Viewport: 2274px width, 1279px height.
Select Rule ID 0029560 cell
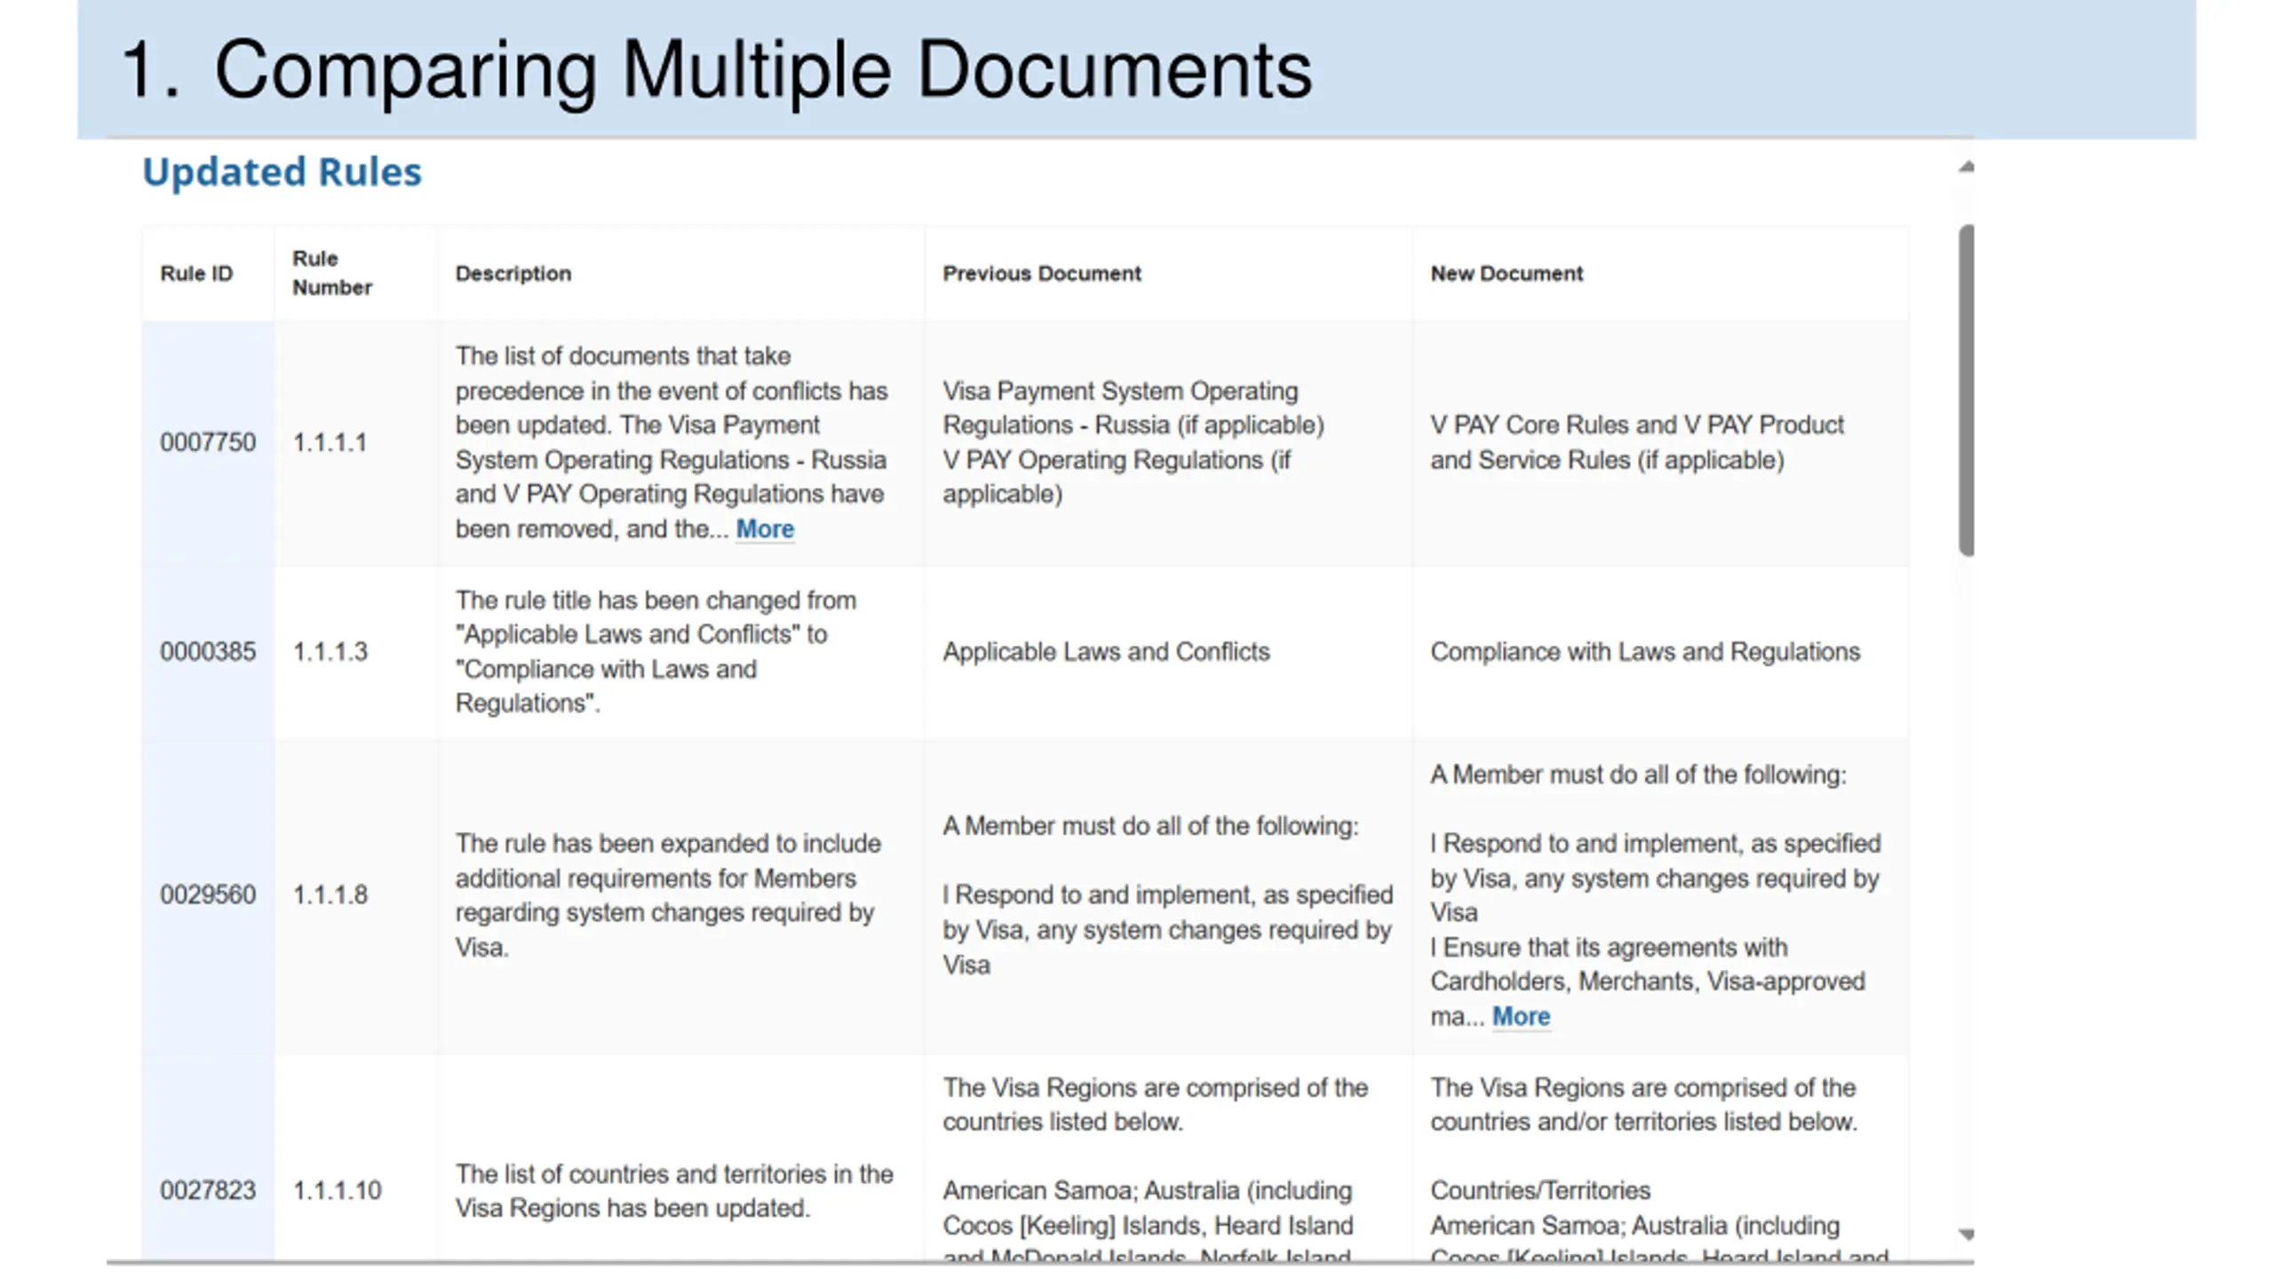tap(208, 894)
